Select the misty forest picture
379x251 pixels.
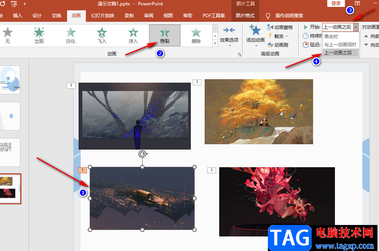[135, 116]
